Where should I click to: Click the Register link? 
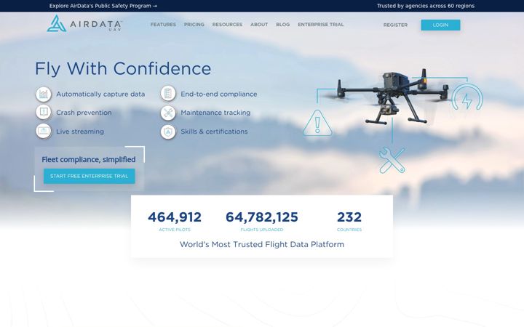(x=395, y=25)
